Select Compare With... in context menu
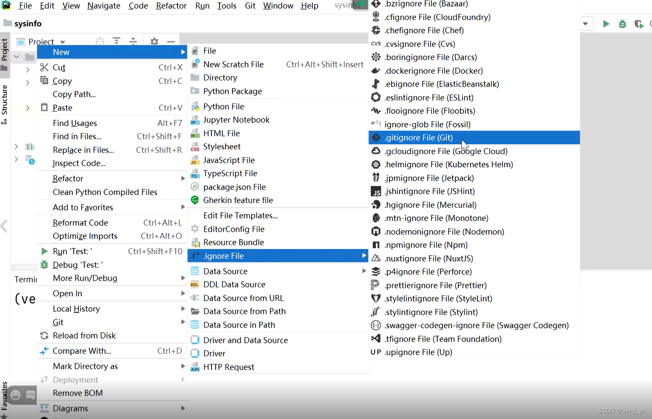Image resolution: width=652 pixels, height=419 pixels. click(112, 351)
